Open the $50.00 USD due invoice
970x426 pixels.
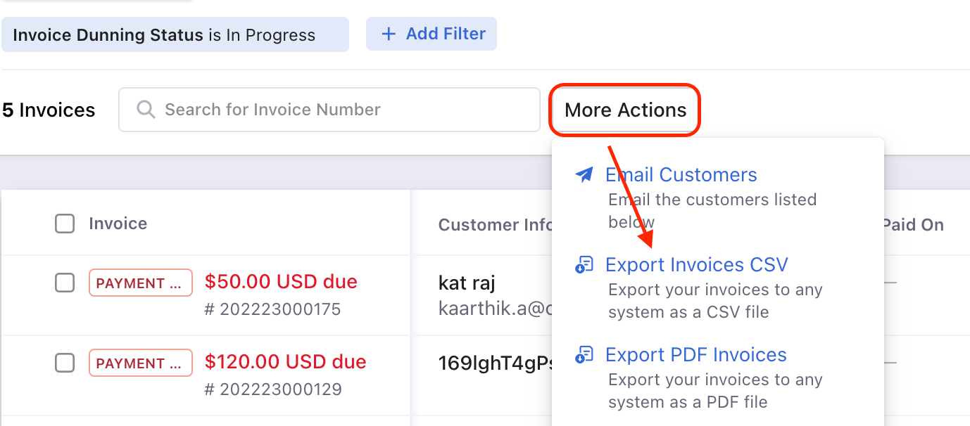[x=281, y=282]
